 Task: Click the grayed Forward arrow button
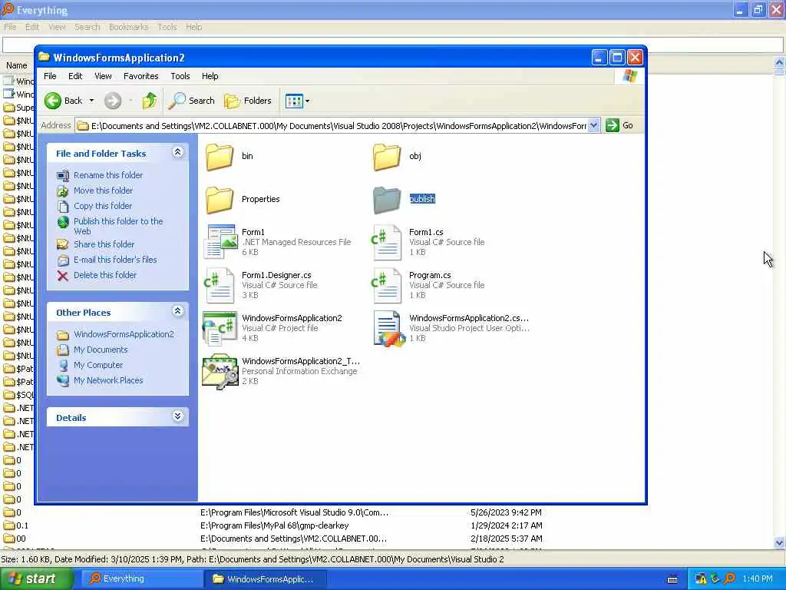[x=113, y=101]
